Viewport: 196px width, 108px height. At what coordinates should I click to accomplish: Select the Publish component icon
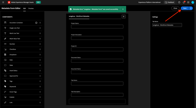(5, 97)
